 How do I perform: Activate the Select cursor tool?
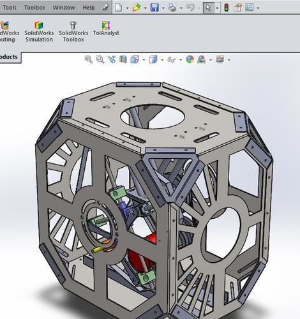click(208, 8)
